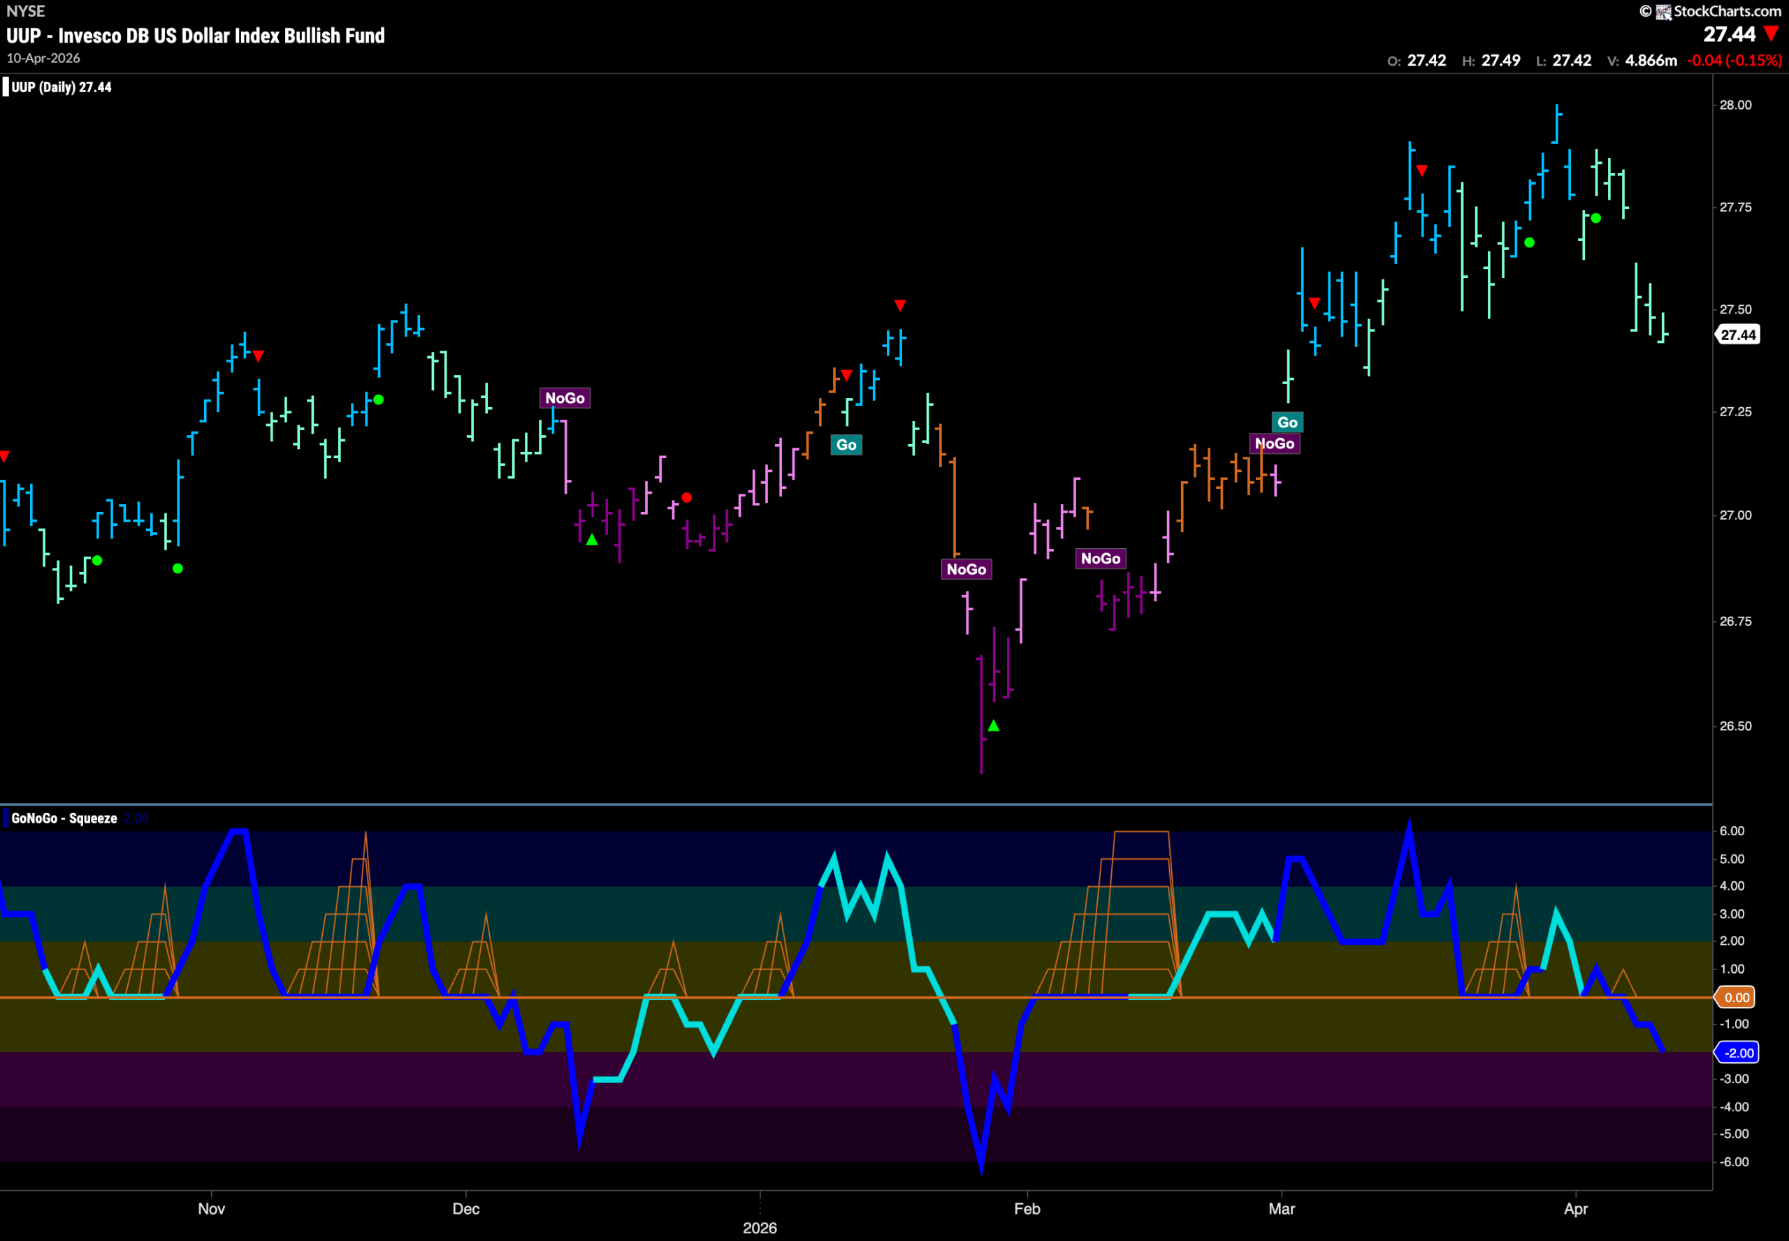
Task: Click the green dot in mid-November near 27.25
Action: [x=378, y=399]
